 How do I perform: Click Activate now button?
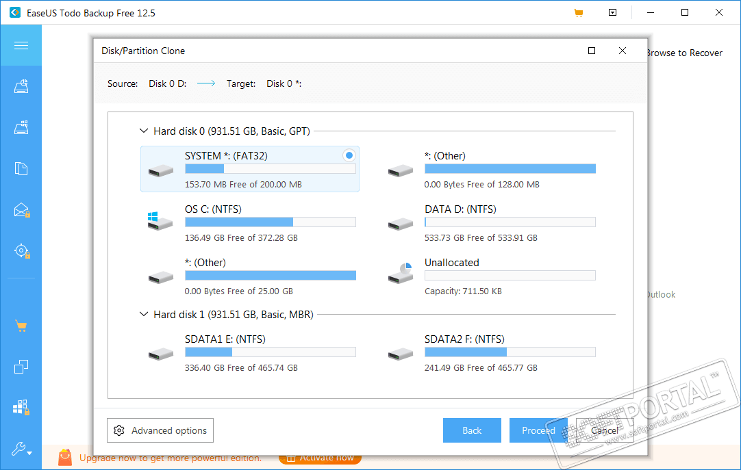click(320, 458)
